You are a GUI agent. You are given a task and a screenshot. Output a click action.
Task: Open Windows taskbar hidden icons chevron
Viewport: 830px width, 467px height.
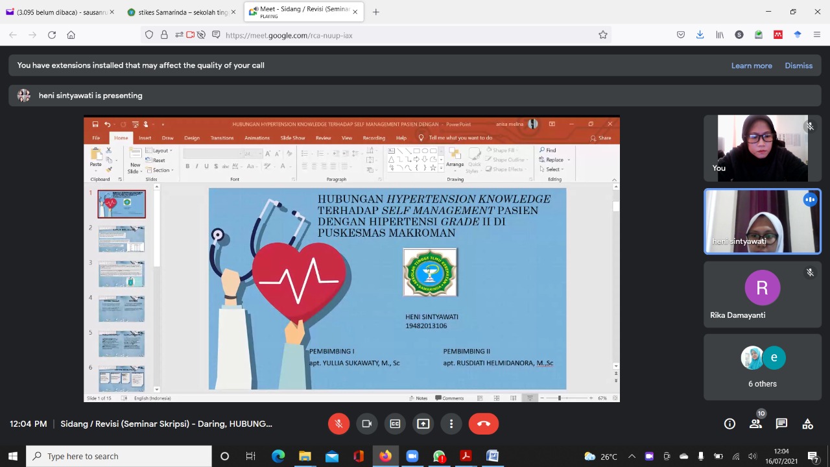point(632,456)
